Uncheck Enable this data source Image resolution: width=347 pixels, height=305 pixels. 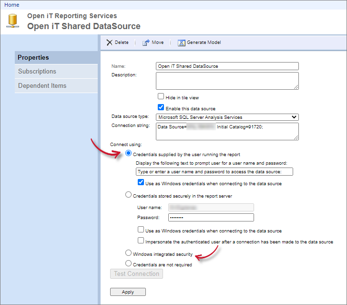coord(161,107)
